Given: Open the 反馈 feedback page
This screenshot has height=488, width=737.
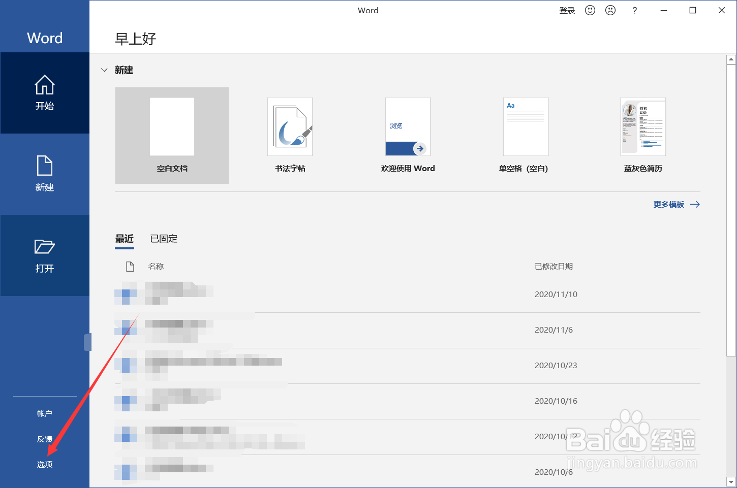Looking at the screenshot, I should pyautogui.click(x=45, y=439).
